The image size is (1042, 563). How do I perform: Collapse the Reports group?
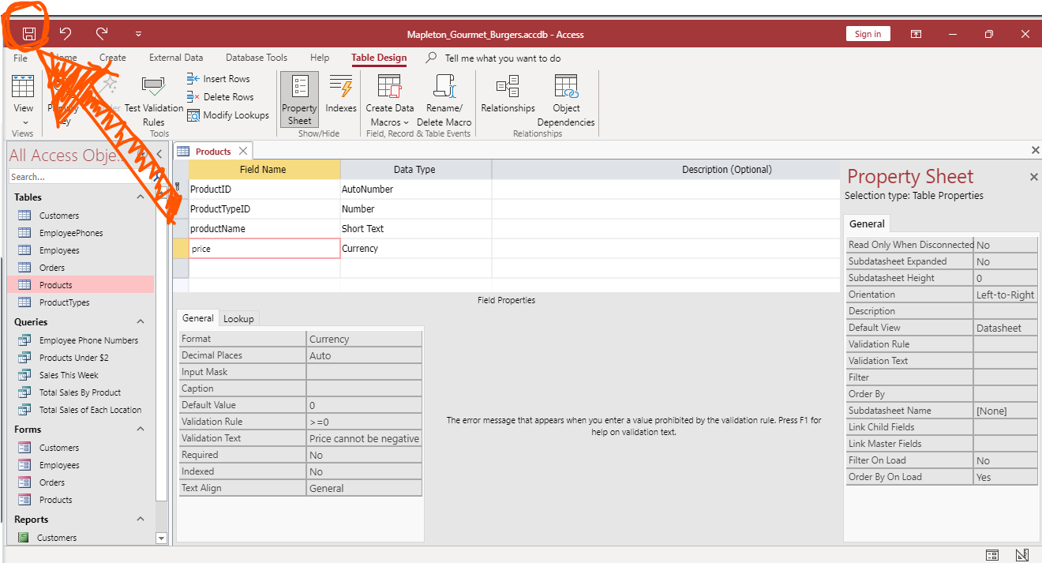tap(141, 520)
